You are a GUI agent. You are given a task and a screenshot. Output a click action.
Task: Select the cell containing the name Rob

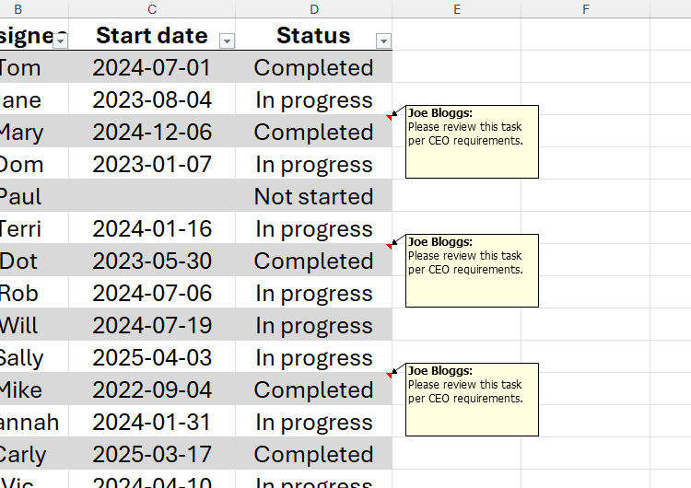(20, 294)
